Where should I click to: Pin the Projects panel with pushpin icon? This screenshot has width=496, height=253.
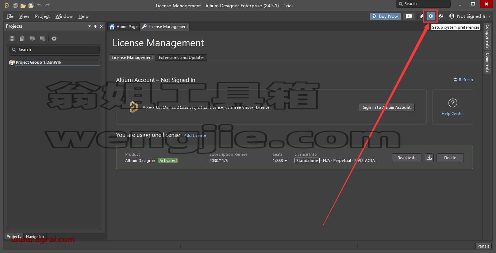click(96, 26)
